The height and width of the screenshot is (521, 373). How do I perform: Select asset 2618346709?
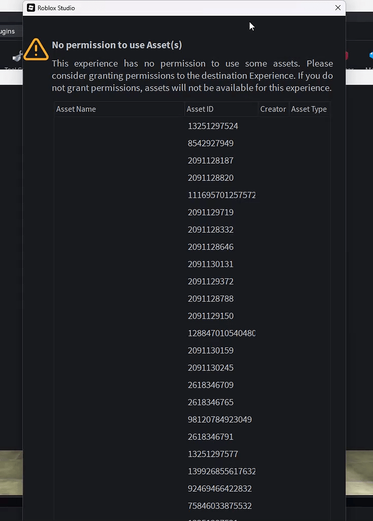[x=210, y=385]
